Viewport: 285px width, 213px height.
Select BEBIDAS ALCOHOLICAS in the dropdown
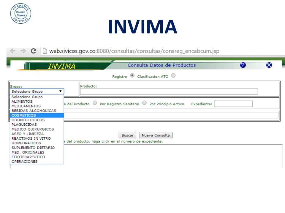pyautogui.click(x=37, y=111)
